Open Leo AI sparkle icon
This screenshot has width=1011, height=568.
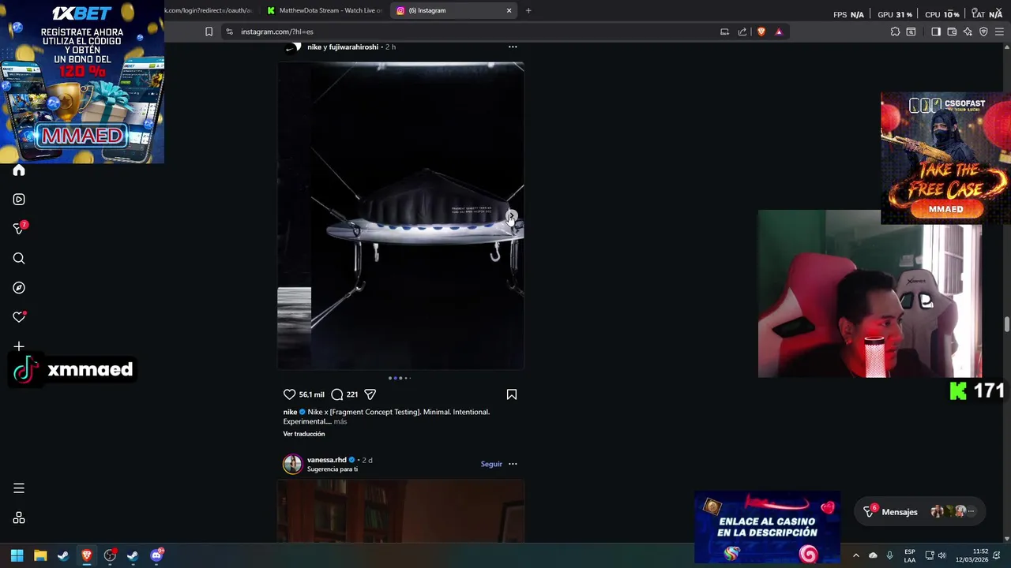[x=968, y=32]
